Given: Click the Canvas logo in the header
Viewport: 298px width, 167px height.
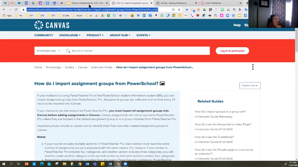Looking at the screenshot, I should [x=52, y=25].
